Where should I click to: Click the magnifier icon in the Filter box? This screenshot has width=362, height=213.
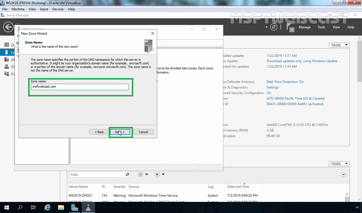coord(127,175)
